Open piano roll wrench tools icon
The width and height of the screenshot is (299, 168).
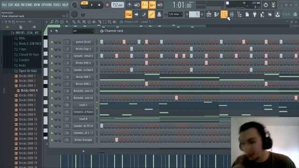tap(52, 22)
